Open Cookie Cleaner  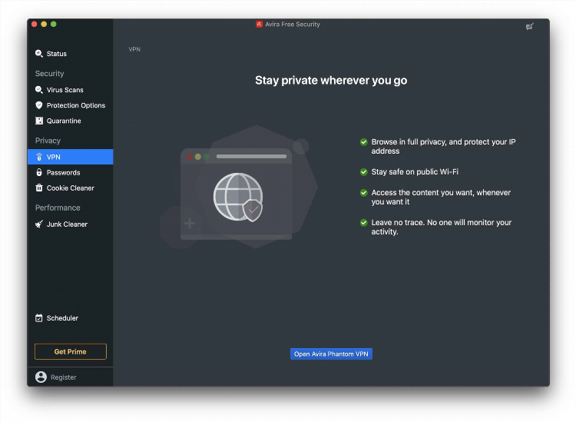[70, 188]
